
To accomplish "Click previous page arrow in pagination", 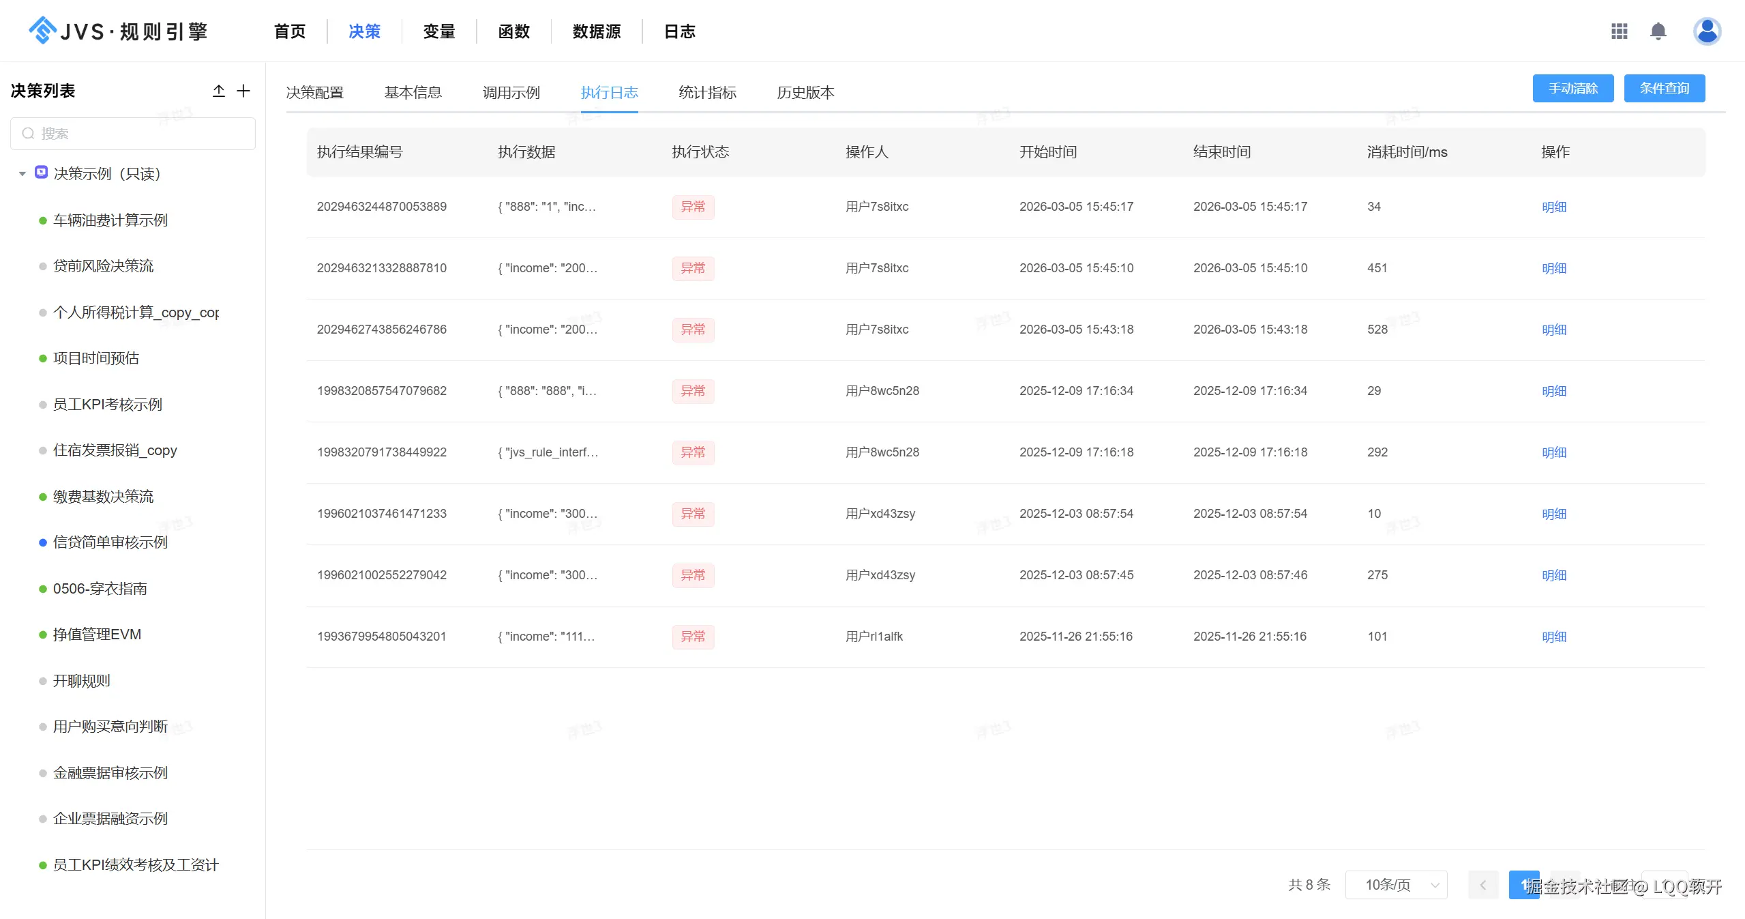I will pos(1482,885).
